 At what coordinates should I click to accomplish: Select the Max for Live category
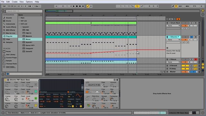click(x=11, y=33)
